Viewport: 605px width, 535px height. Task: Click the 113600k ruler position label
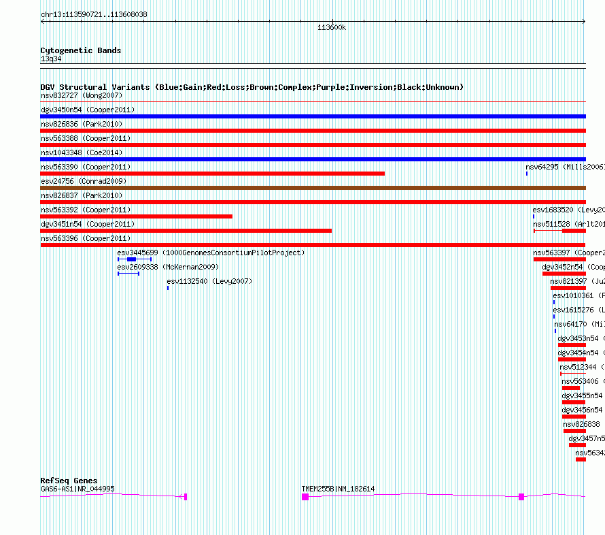click(332, 27)
